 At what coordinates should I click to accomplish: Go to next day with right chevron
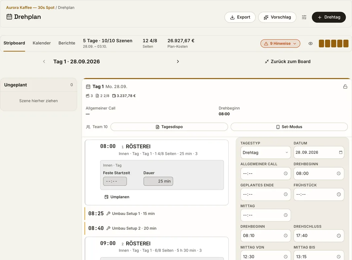[178, 62]
